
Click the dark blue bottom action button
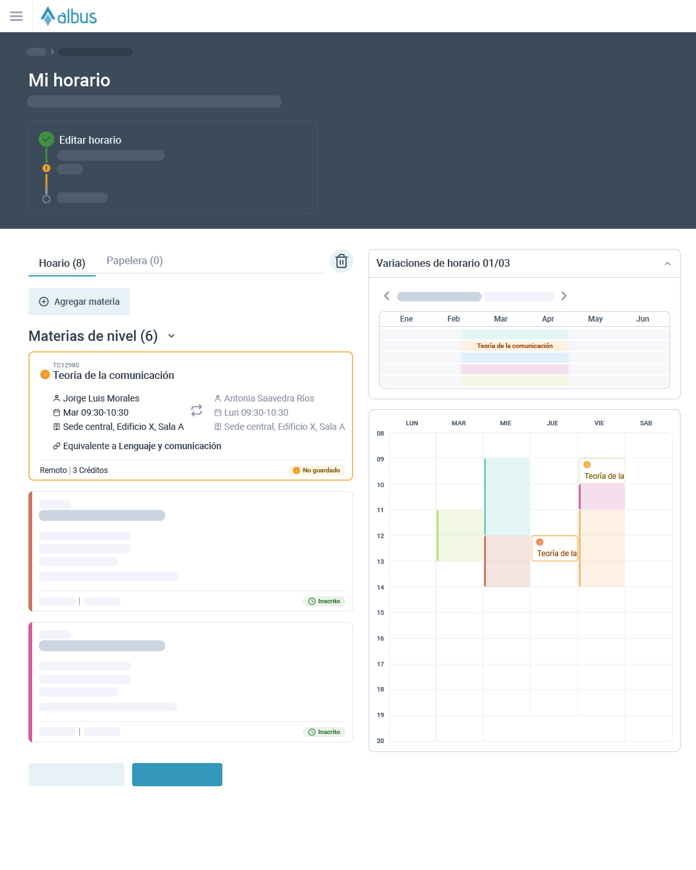click(177, 775)
